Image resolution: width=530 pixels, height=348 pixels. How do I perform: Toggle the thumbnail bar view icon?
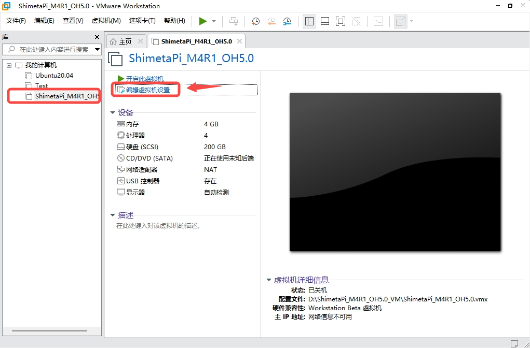pos(325,21)
